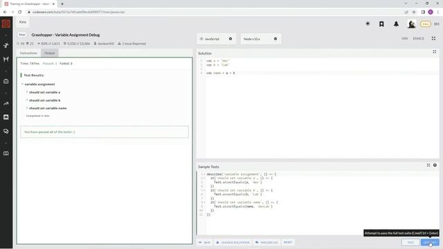The image size is (443, 249).
Task: Open the notifications bell icon
Action: [x=396, y=24]
